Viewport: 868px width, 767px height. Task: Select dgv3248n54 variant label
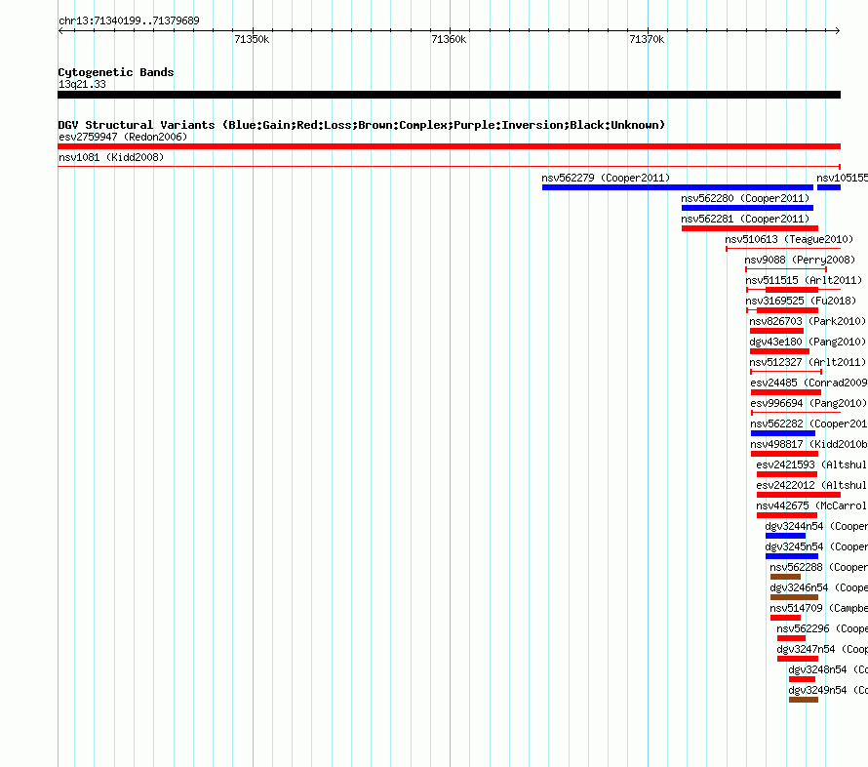[x=828, y=669]
